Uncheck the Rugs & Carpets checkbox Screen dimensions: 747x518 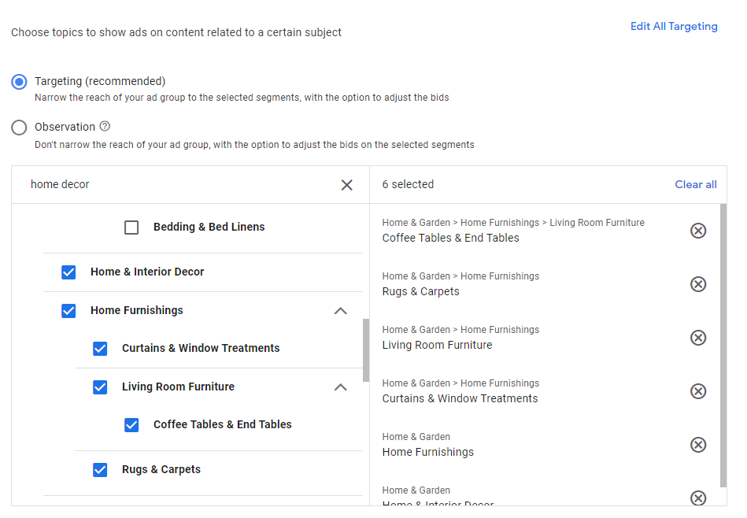100,470
